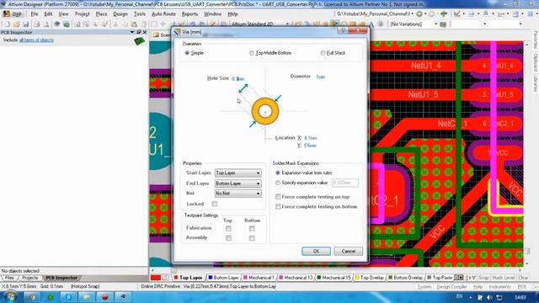Click the Windows Start orb
Screen dimensions: 539x303
10,296
